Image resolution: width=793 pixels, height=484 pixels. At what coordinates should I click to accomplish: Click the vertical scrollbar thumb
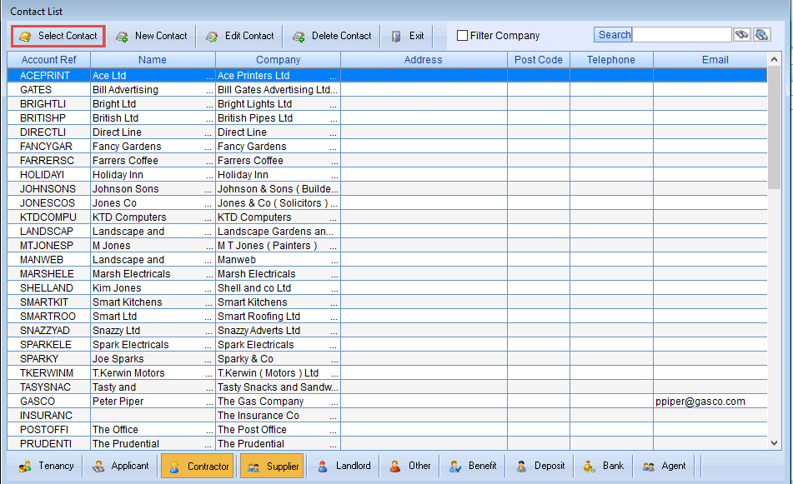pos(774,127)
